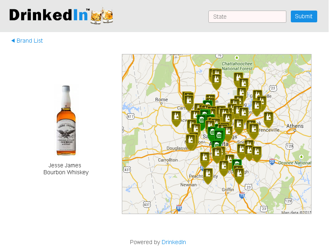
Task: Click the Interstate 85 shield on map
Action: click(179, 208)
